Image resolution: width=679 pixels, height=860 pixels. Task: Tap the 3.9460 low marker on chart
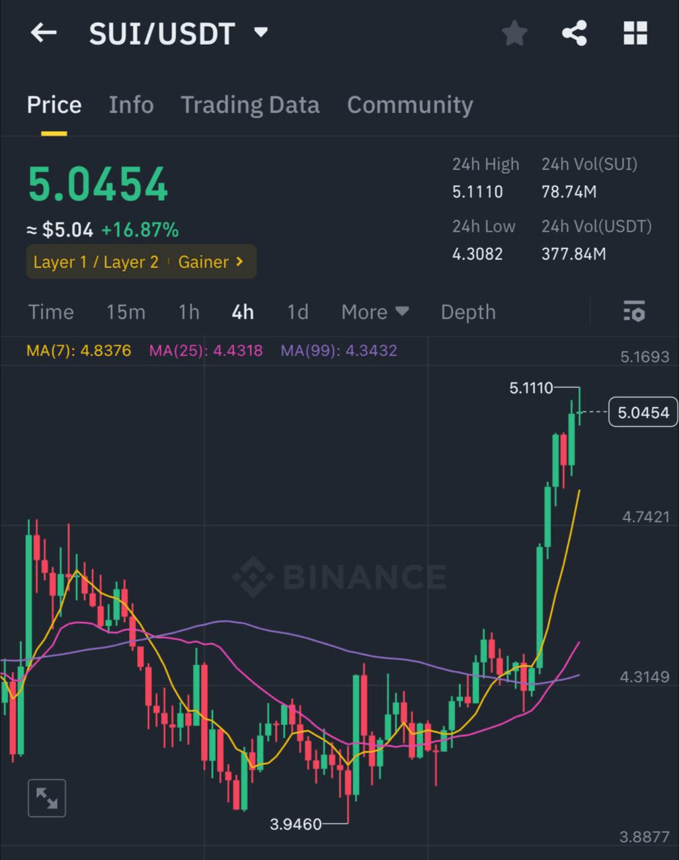pyautogui.click(x=296, y=824)
